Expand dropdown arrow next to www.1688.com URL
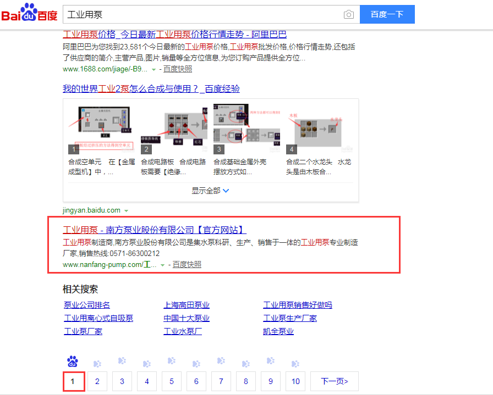This screenshot has width=493, height=395. click(154, 69)
